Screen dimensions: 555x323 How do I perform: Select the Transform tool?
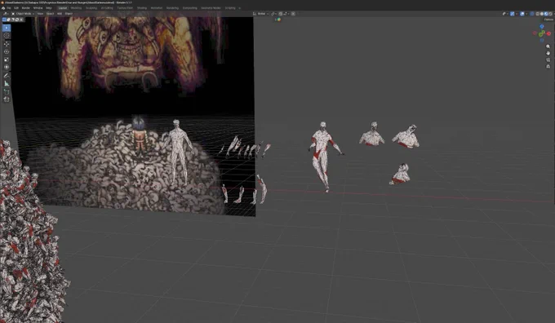7,67
